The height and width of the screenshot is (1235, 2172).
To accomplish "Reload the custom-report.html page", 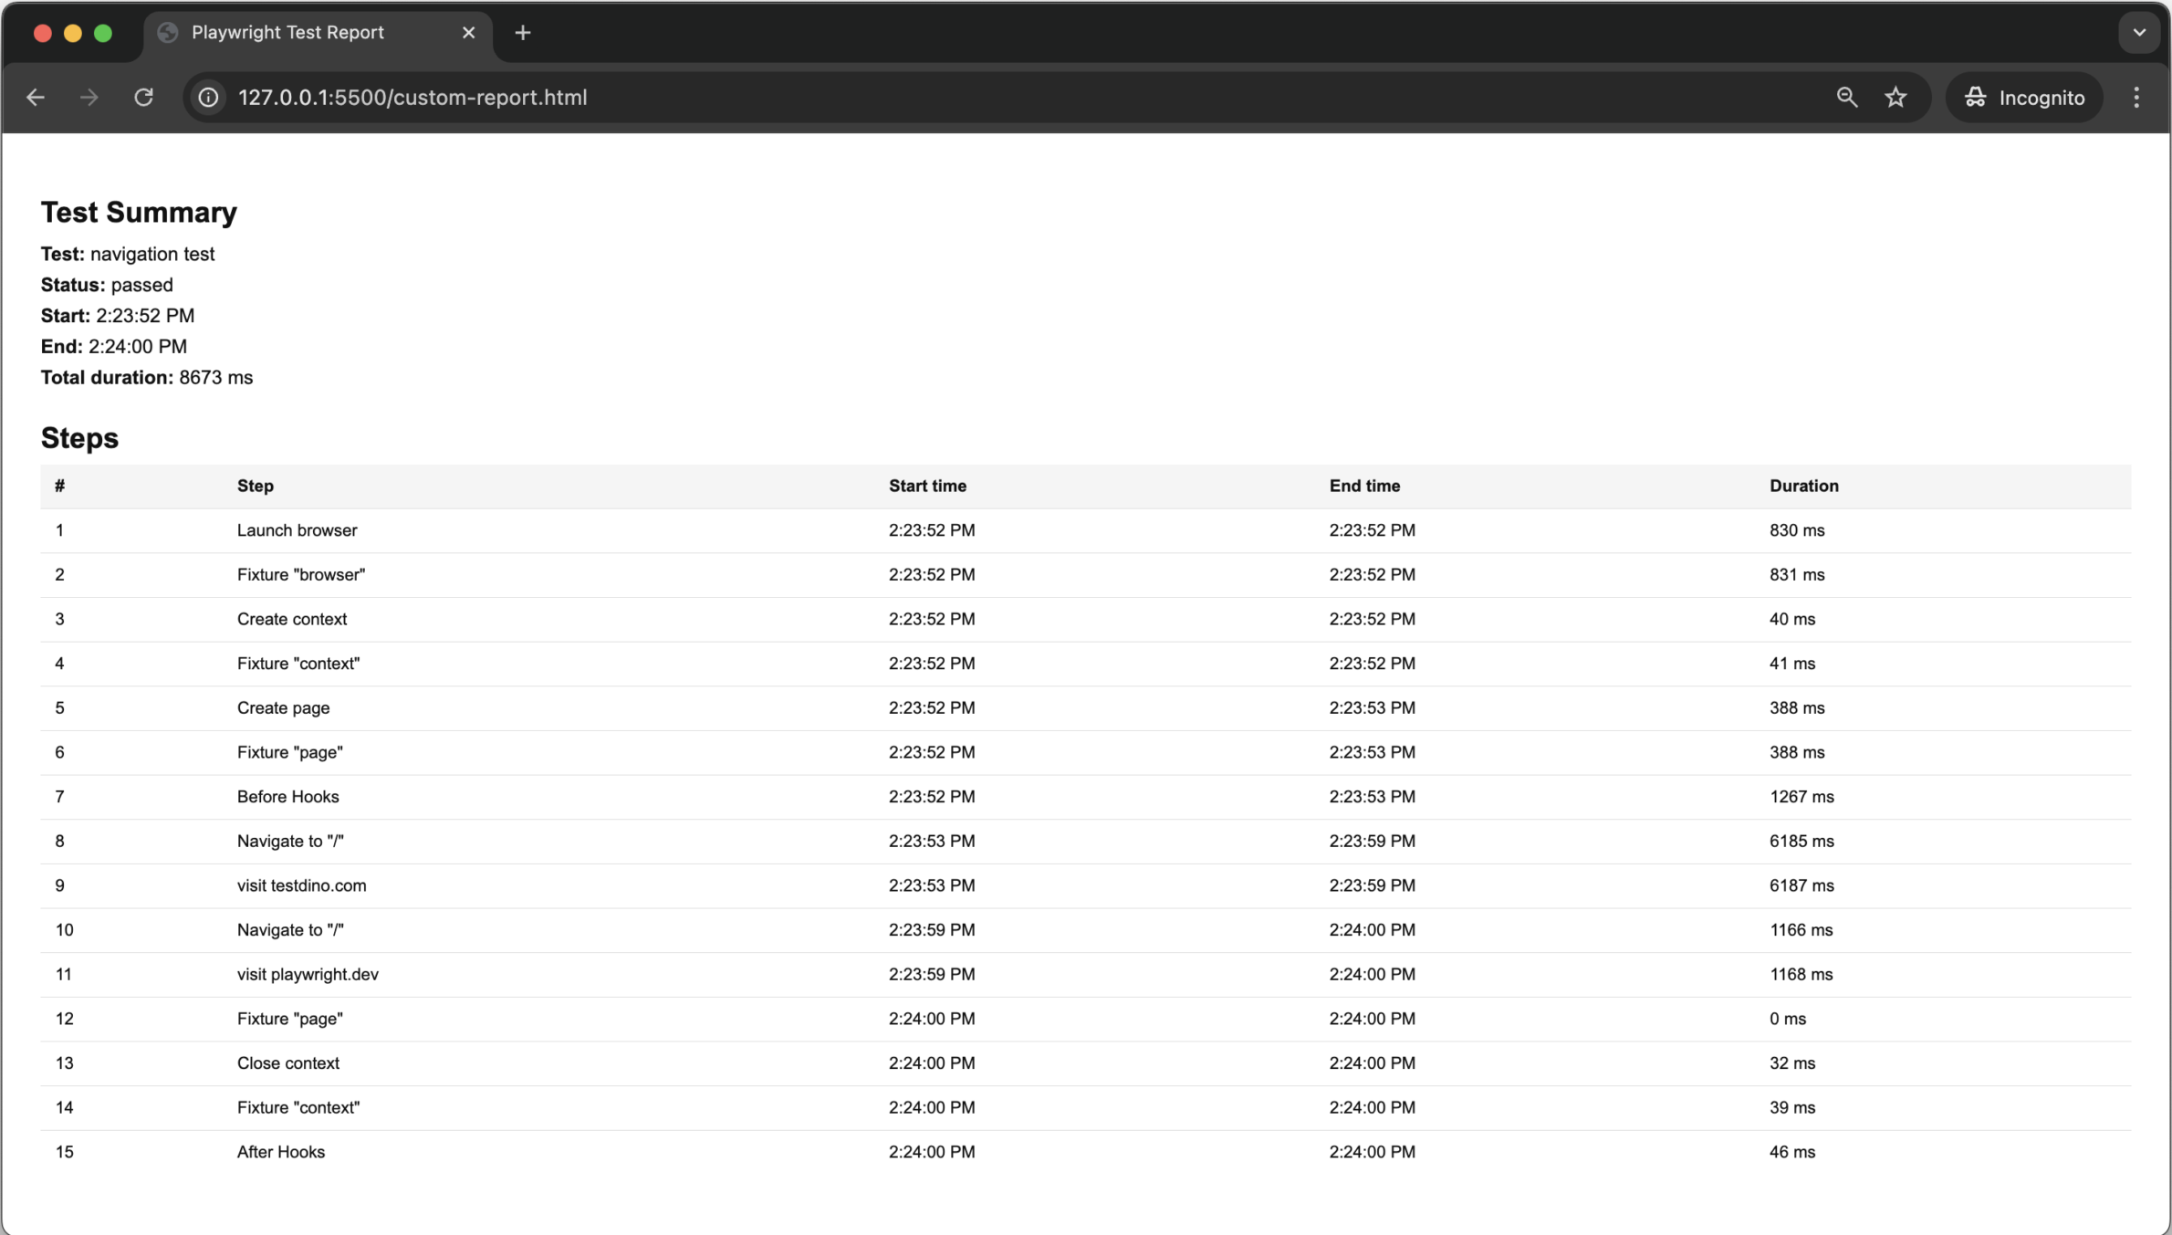I will (143, 97).
